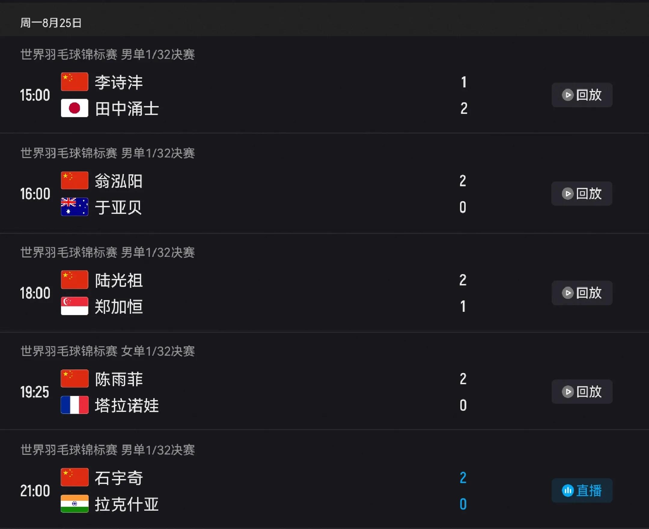Watch live stream of 石宇奇 match
This screenshot has height=529, width=649.
[582, 490]
